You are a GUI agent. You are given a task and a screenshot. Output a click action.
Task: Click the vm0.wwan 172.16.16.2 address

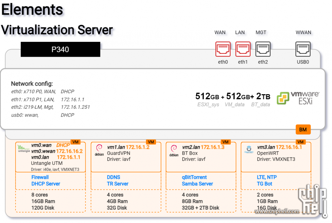point(69,151)
